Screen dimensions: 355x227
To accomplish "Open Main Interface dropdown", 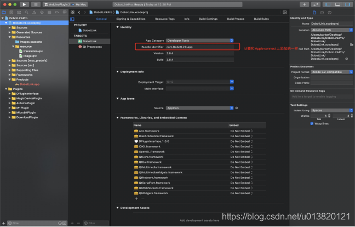I will pos(199,89).
